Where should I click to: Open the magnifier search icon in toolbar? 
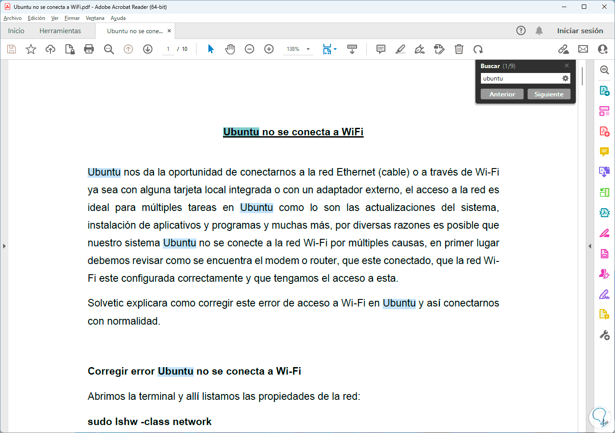click(109, 49)
